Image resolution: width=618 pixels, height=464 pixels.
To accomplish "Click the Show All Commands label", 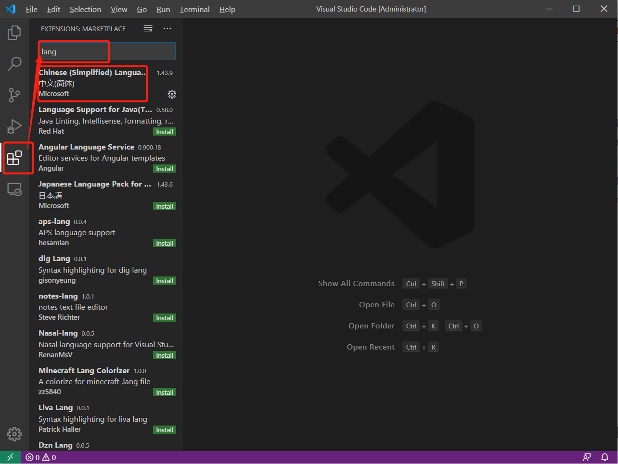I will click(356, 284).
